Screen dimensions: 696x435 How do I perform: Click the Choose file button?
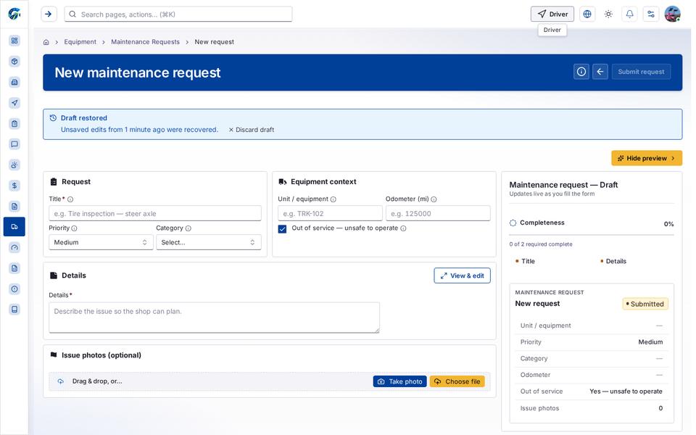457,381
